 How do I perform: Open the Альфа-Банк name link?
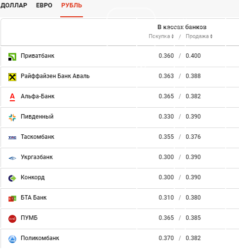(x=38, y=96)
